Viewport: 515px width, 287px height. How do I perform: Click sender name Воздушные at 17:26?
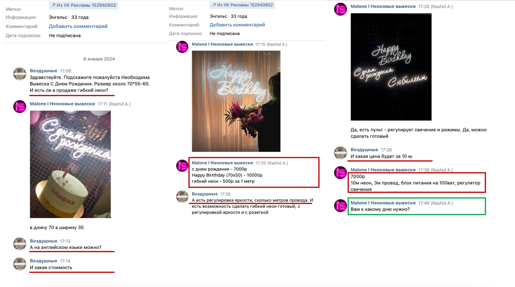(x=205, y=194)
